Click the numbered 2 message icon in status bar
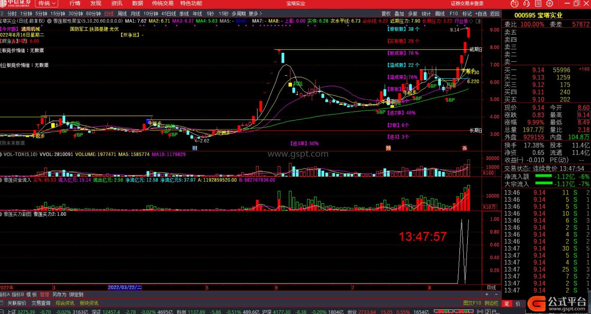591x314 pixels. coord(488,312)
